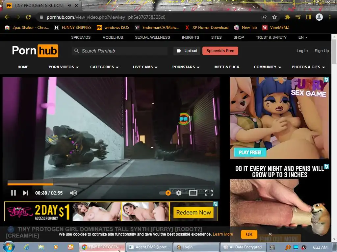Viewport: 337px width, 252px height.
Task: Click the search magnifier icon
Action: click(76, 51)
